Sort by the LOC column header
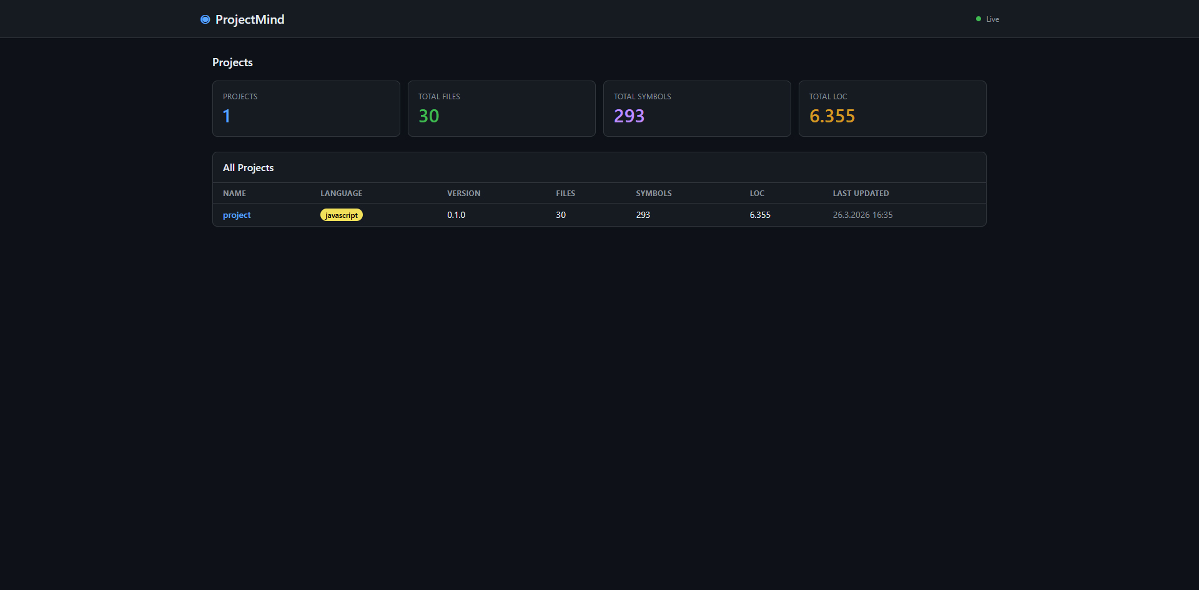Image resolution: width=1199 pixels, height=590 pixels. (757, 194)
